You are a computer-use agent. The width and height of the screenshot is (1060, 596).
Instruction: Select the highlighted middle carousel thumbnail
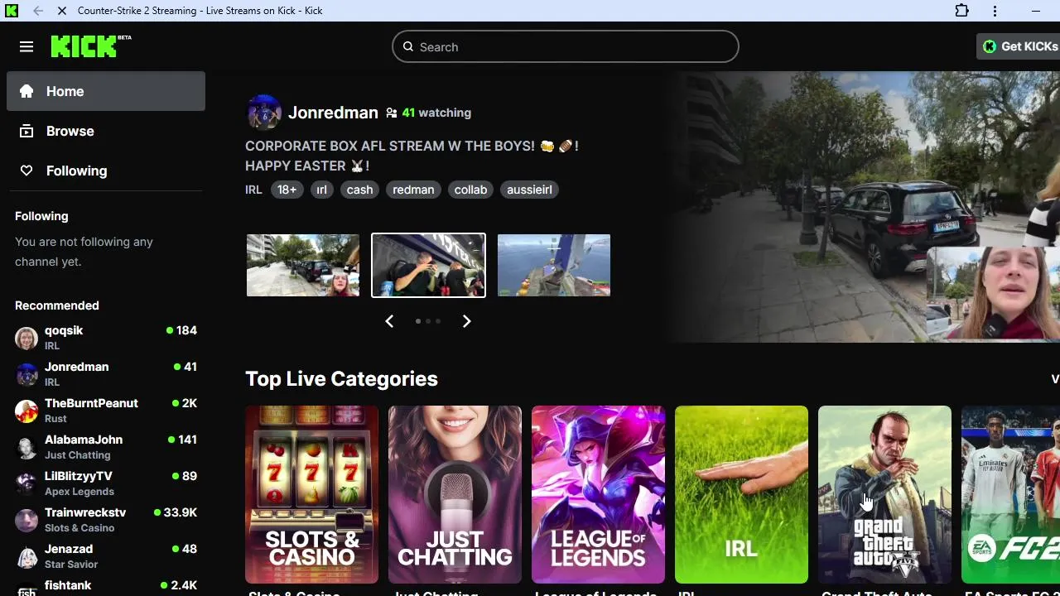pyautogui.click(x=428, y=265)
